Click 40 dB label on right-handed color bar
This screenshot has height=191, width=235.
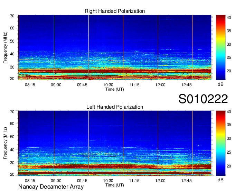click(x=229, y=18)
